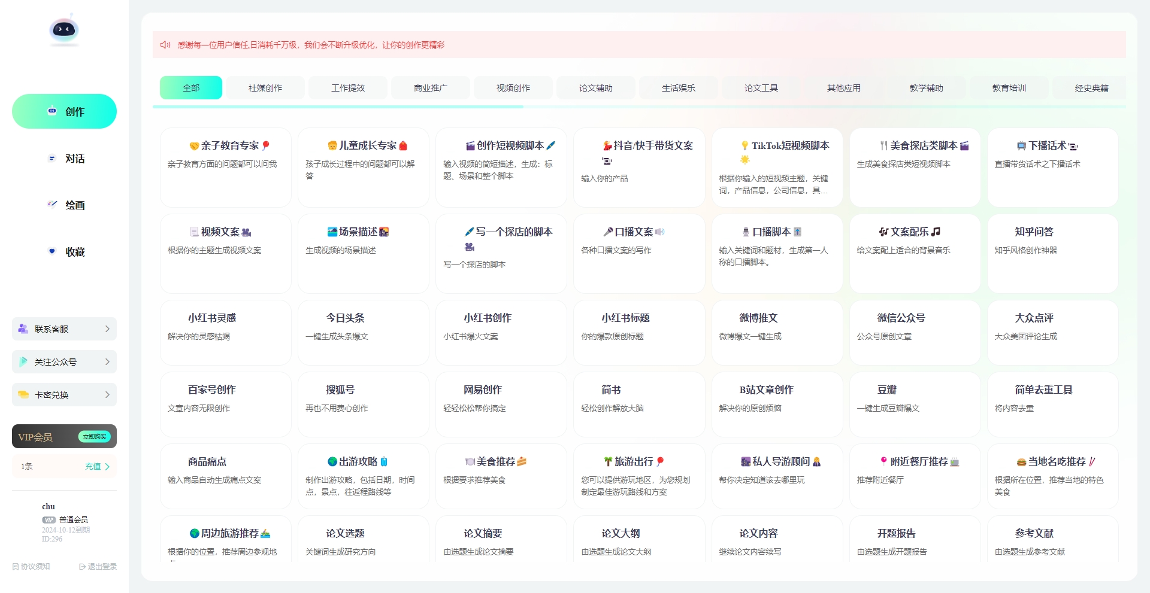Click the speaker icon on the announcement banner
Image resolution: width=1150 pixels, height=593 pixels.
click(165, 45)
